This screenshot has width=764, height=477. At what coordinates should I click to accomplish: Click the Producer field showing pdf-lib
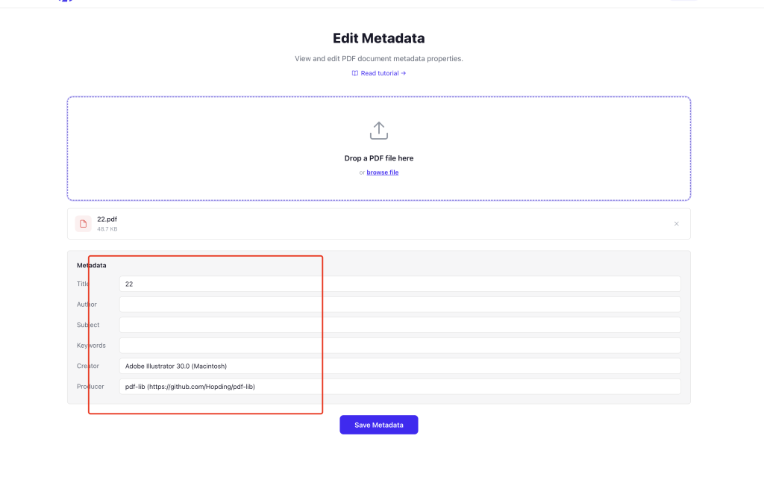pyautogui.click(x=400, y=386)
